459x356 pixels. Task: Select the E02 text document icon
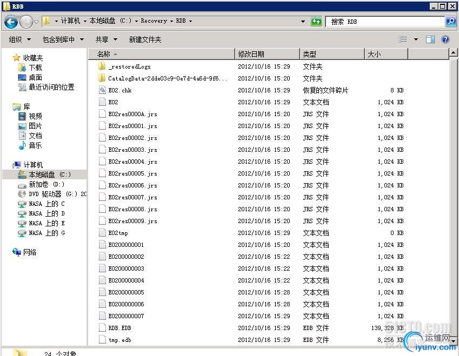click(102, 102)
